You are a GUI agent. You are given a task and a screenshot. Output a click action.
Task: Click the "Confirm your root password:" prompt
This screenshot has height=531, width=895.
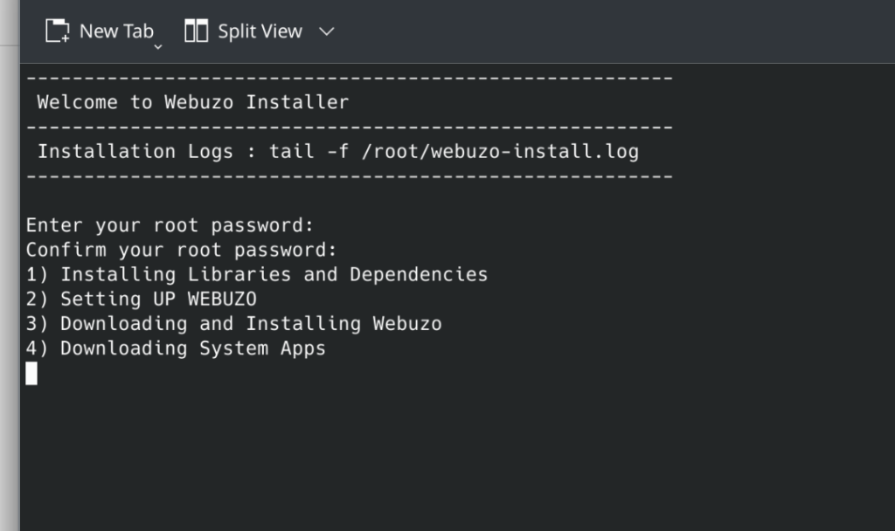coord(181,250)
